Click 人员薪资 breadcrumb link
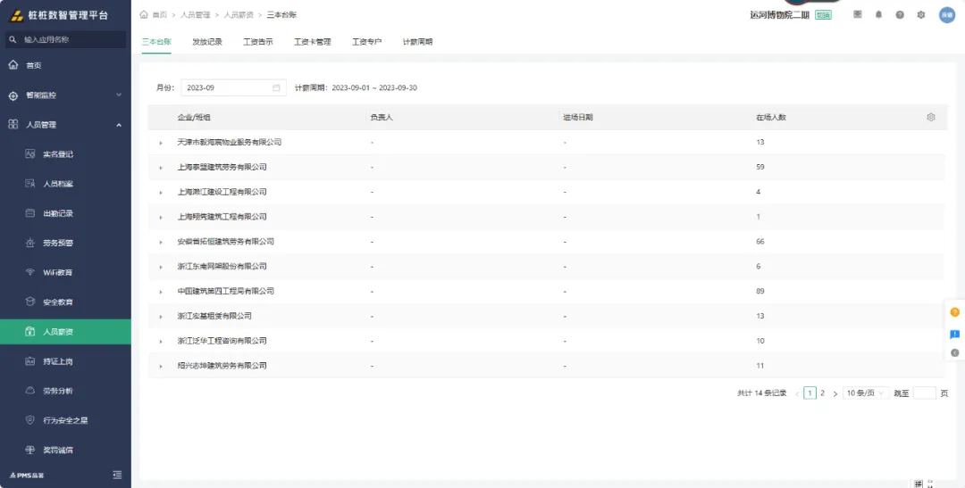Screen dimensions: 965x488 [x=239, y=15]
